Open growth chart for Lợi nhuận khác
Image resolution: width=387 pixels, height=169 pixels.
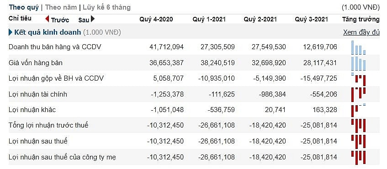pos(359,110)
